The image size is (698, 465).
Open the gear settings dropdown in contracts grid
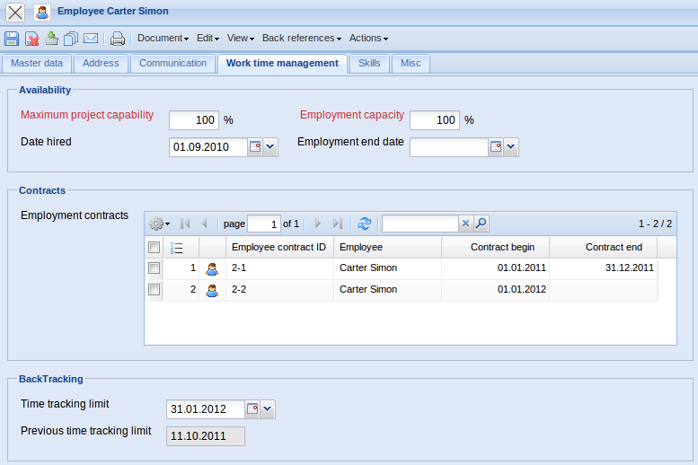pos(159,224)
